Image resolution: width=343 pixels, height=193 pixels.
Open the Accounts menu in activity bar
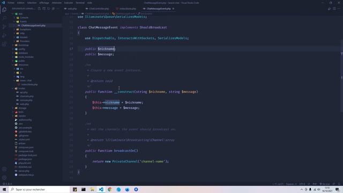(4, 169)
